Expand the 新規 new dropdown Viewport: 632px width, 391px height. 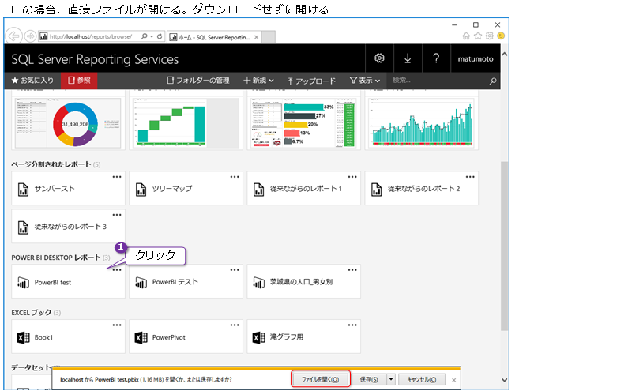(x=259, y=81)
